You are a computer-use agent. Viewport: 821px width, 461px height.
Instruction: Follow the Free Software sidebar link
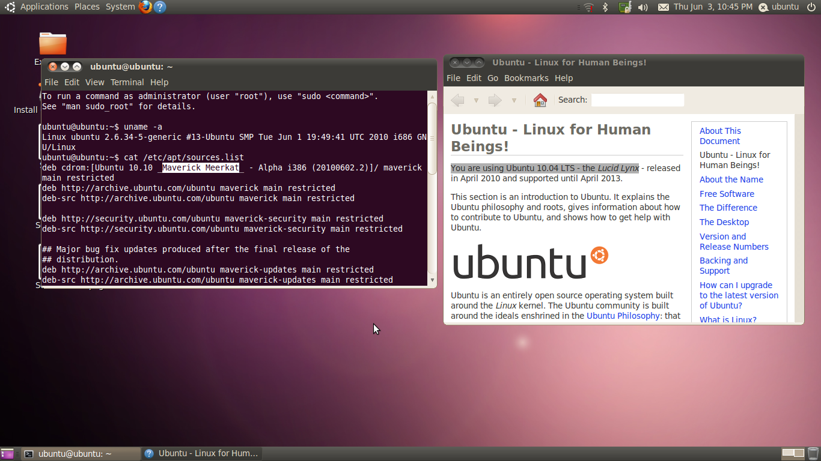coord(727,194)
